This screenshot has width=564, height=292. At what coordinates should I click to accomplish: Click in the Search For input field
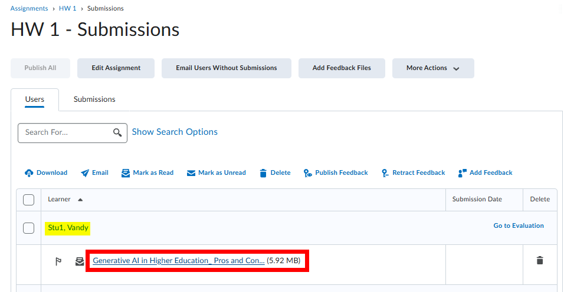65,132
